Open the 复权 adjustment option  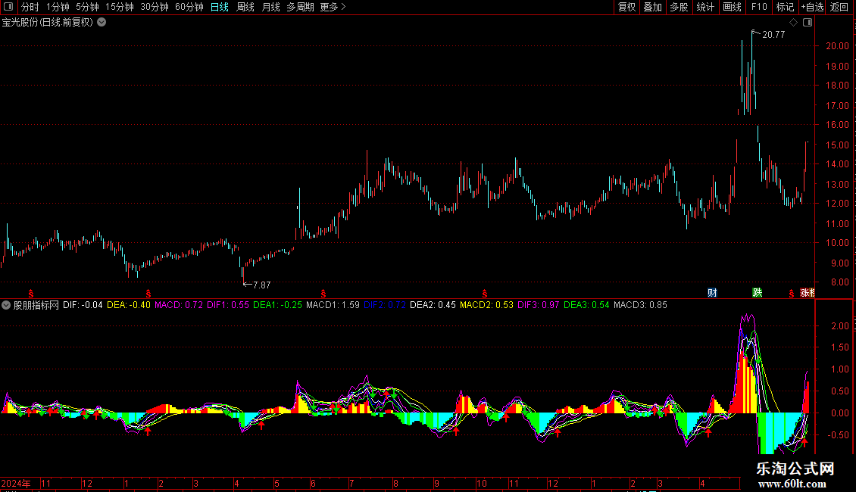[x=626, y=7]
